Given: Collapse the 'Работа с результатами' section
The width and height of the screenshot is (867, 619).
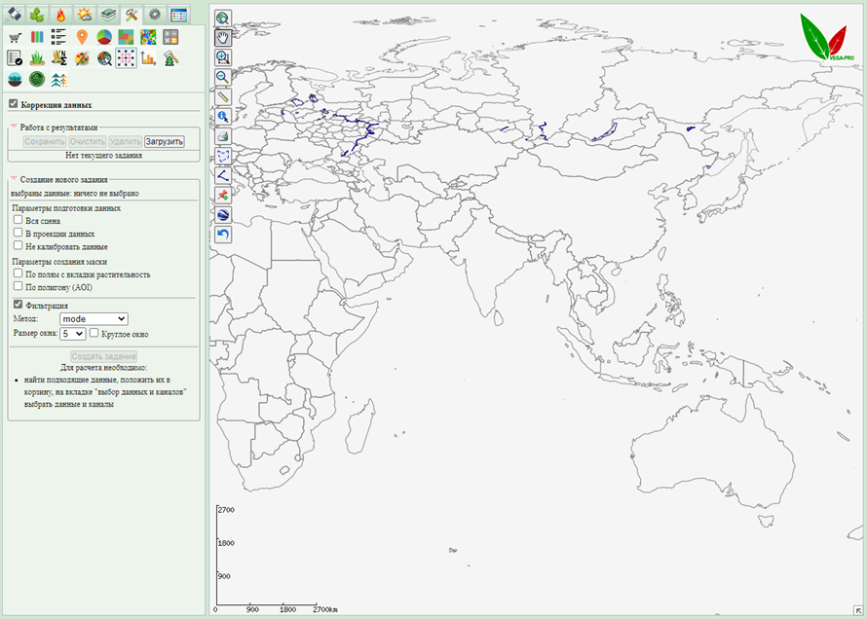Looking at the screenshot, I should tap(14, 127).
